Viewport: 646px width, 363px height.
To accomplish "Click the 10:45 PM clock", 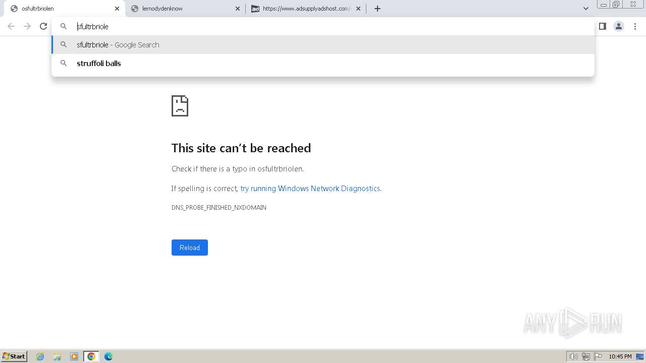I will pyautogui.click(x=620, y=356).
